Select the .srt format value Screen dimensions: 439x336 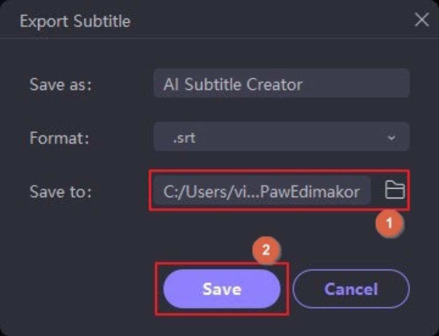point(185,138)
